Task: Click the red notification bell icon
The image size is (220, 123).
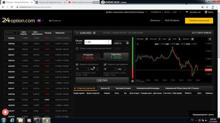Action: (5, 112)
